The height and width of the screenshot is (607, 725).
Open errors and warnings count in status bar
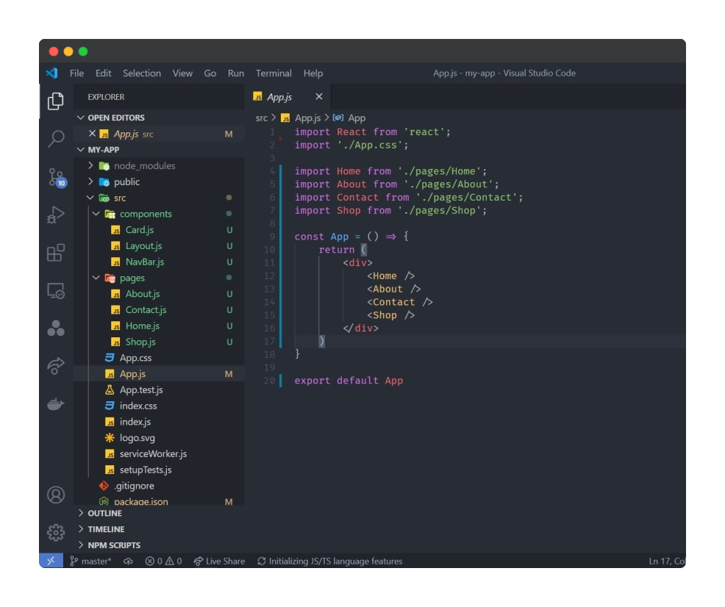point(163,561)
